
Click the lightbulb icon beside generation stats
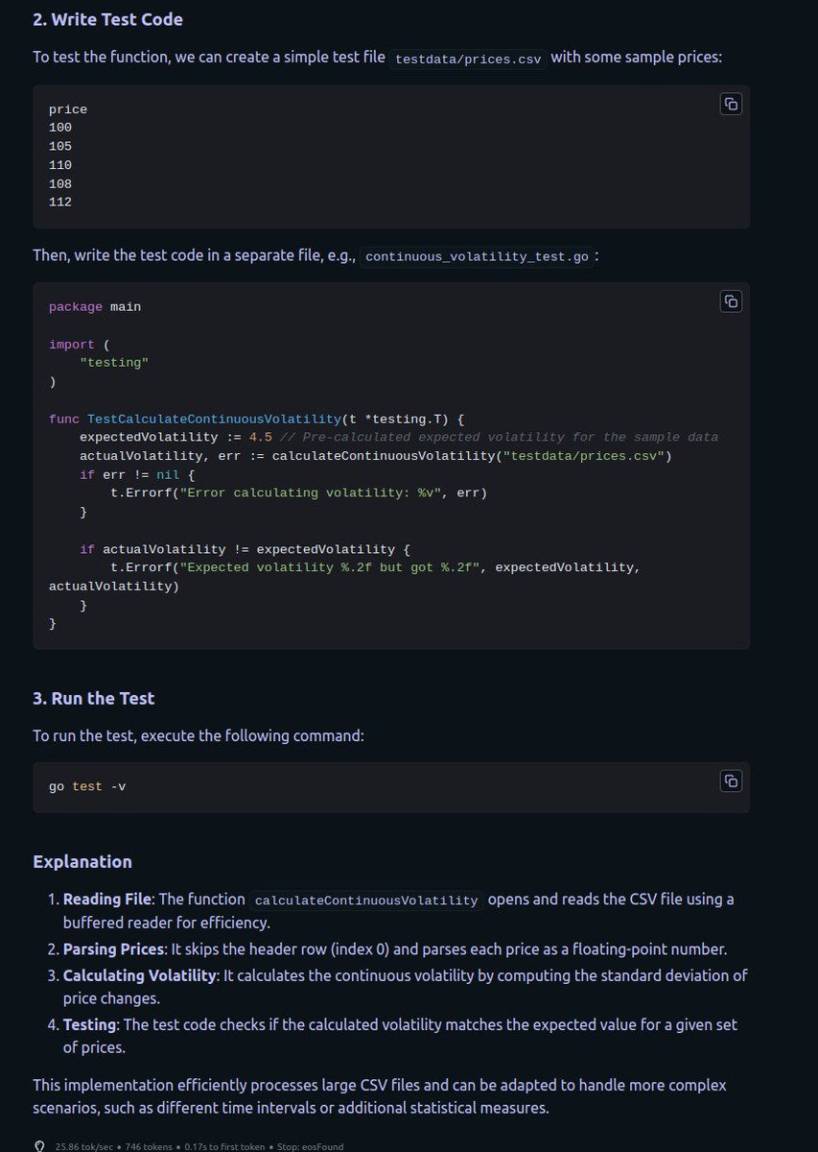(x=39, y=1146)
